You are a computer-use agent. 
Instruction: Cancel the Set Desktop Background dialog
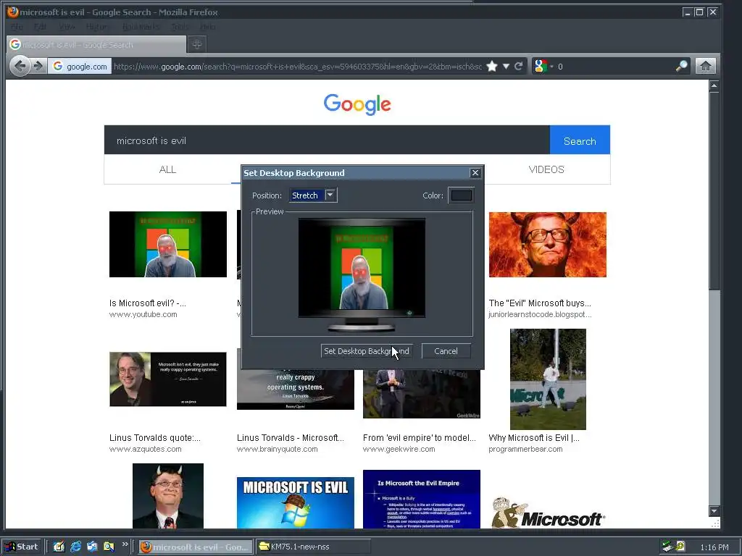coord(446,351)
